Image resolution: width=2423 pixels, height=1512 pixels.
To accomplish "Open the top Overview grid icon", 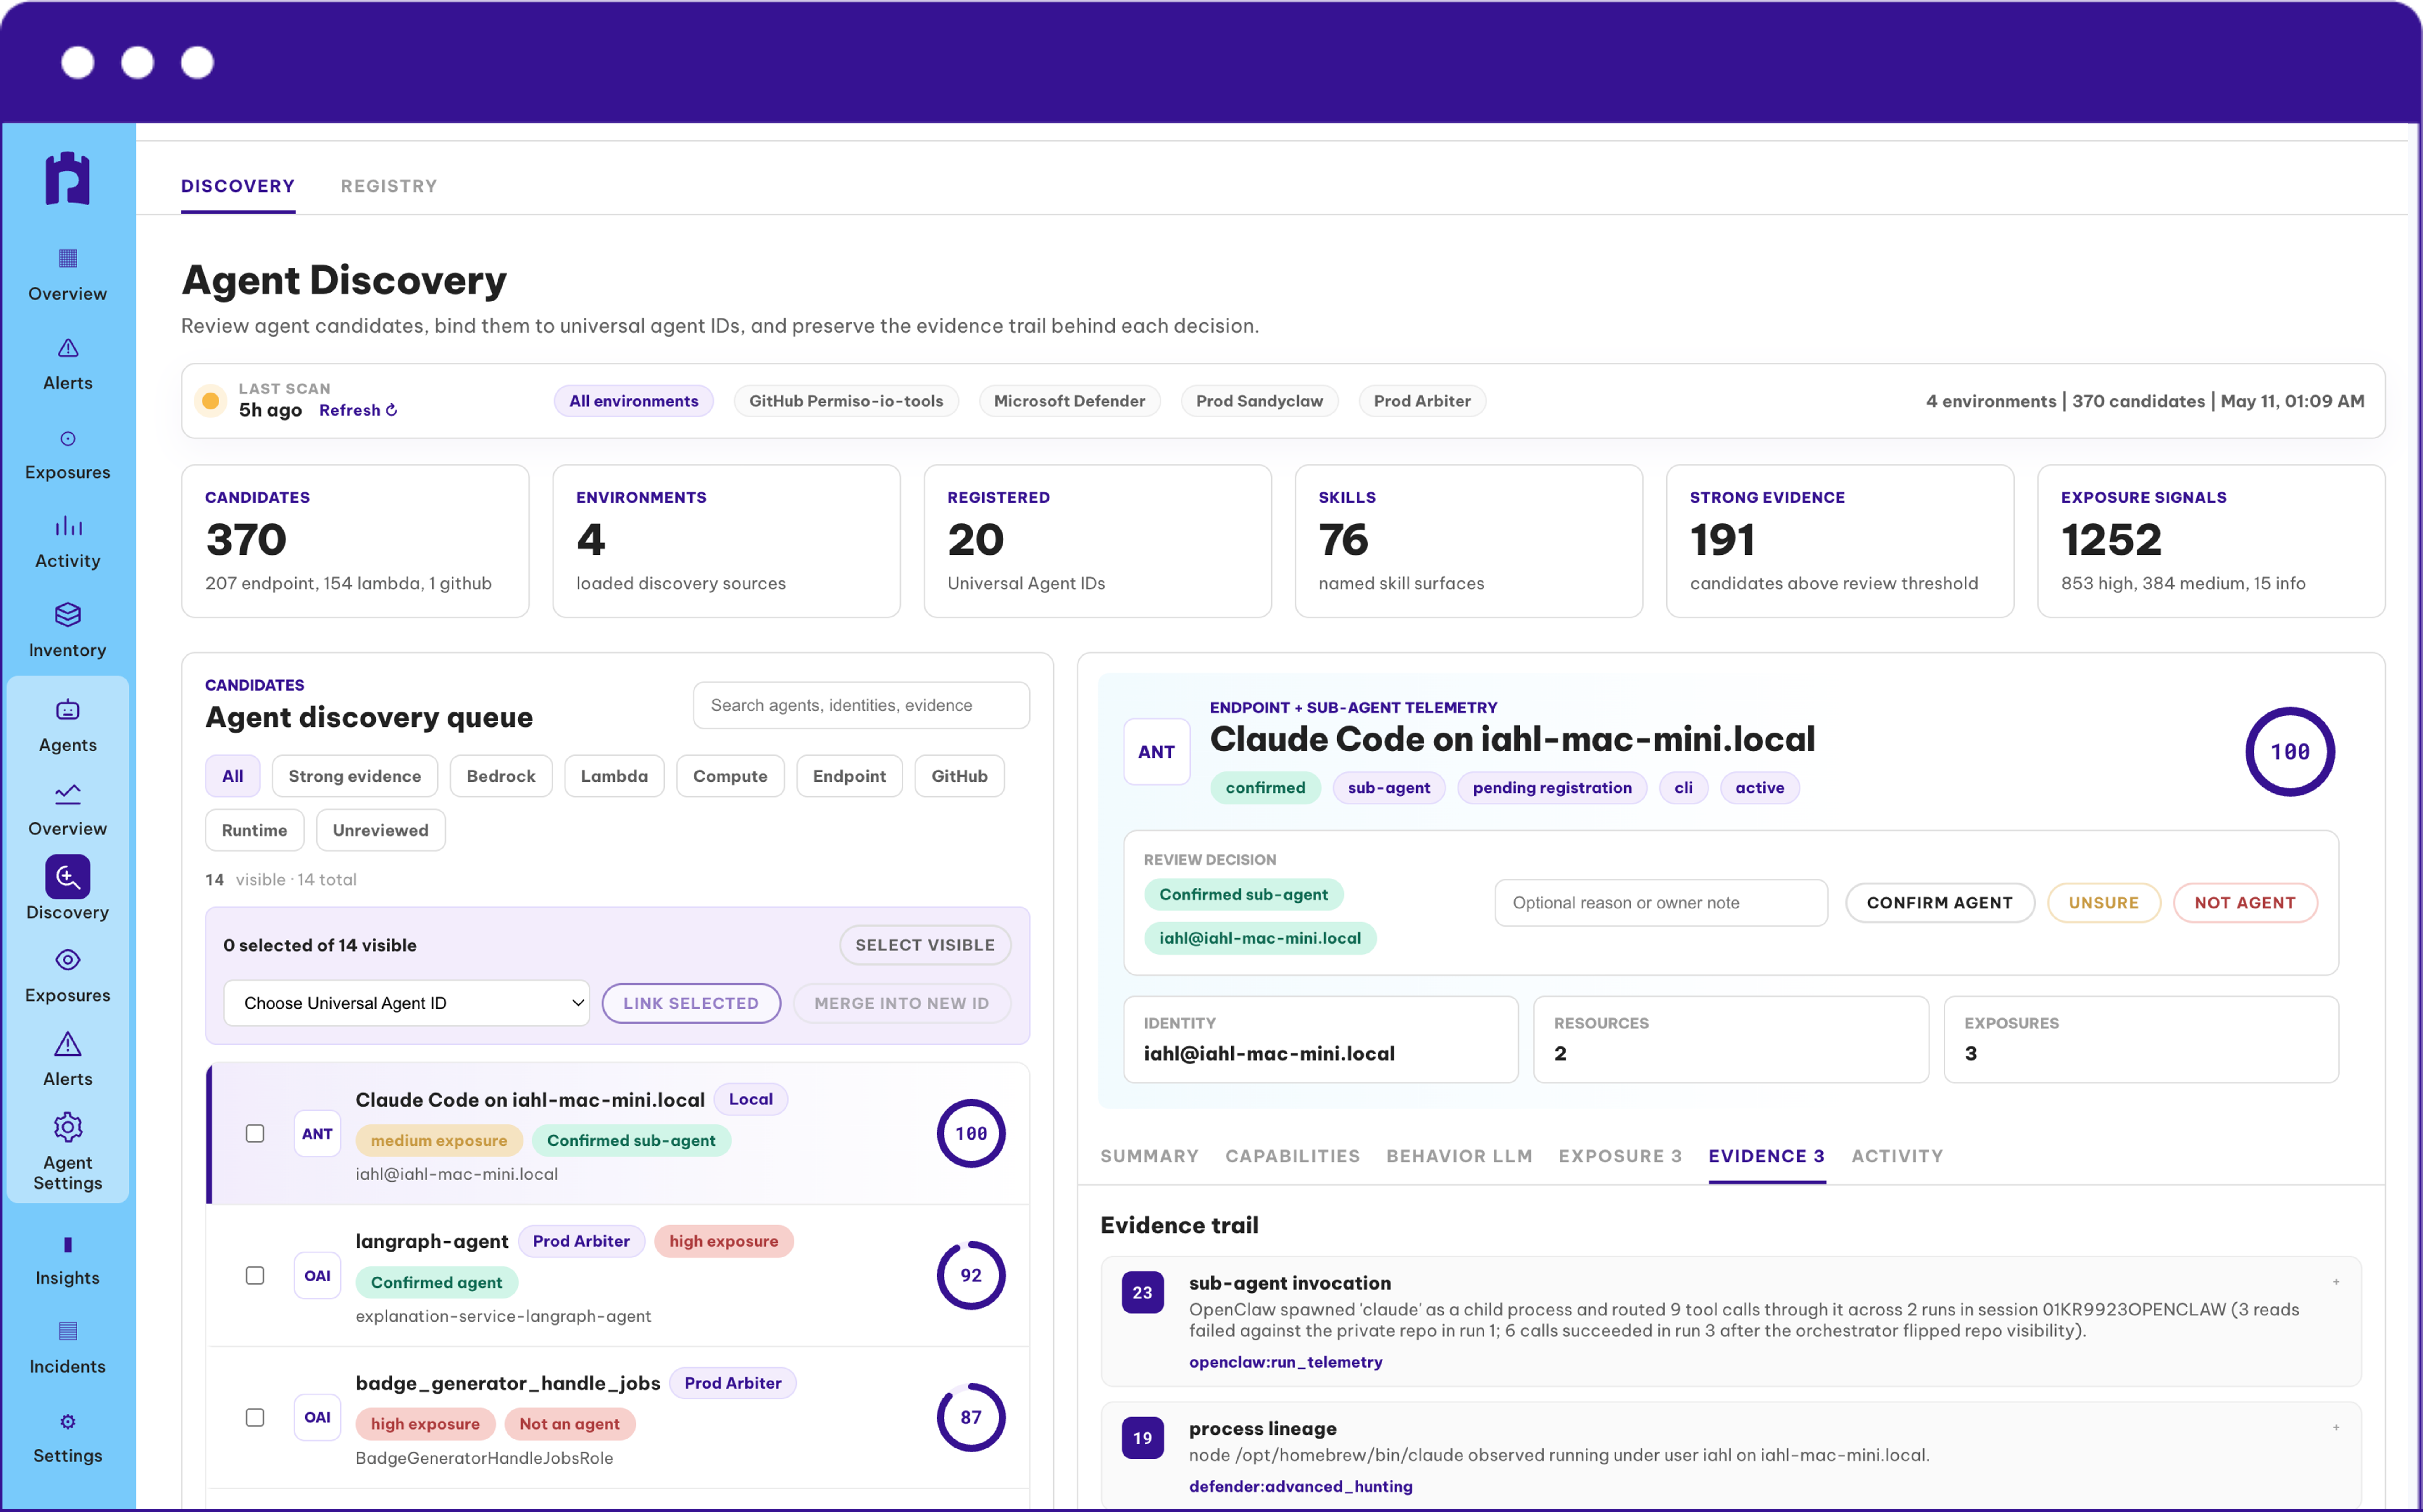I will point(68,258).
